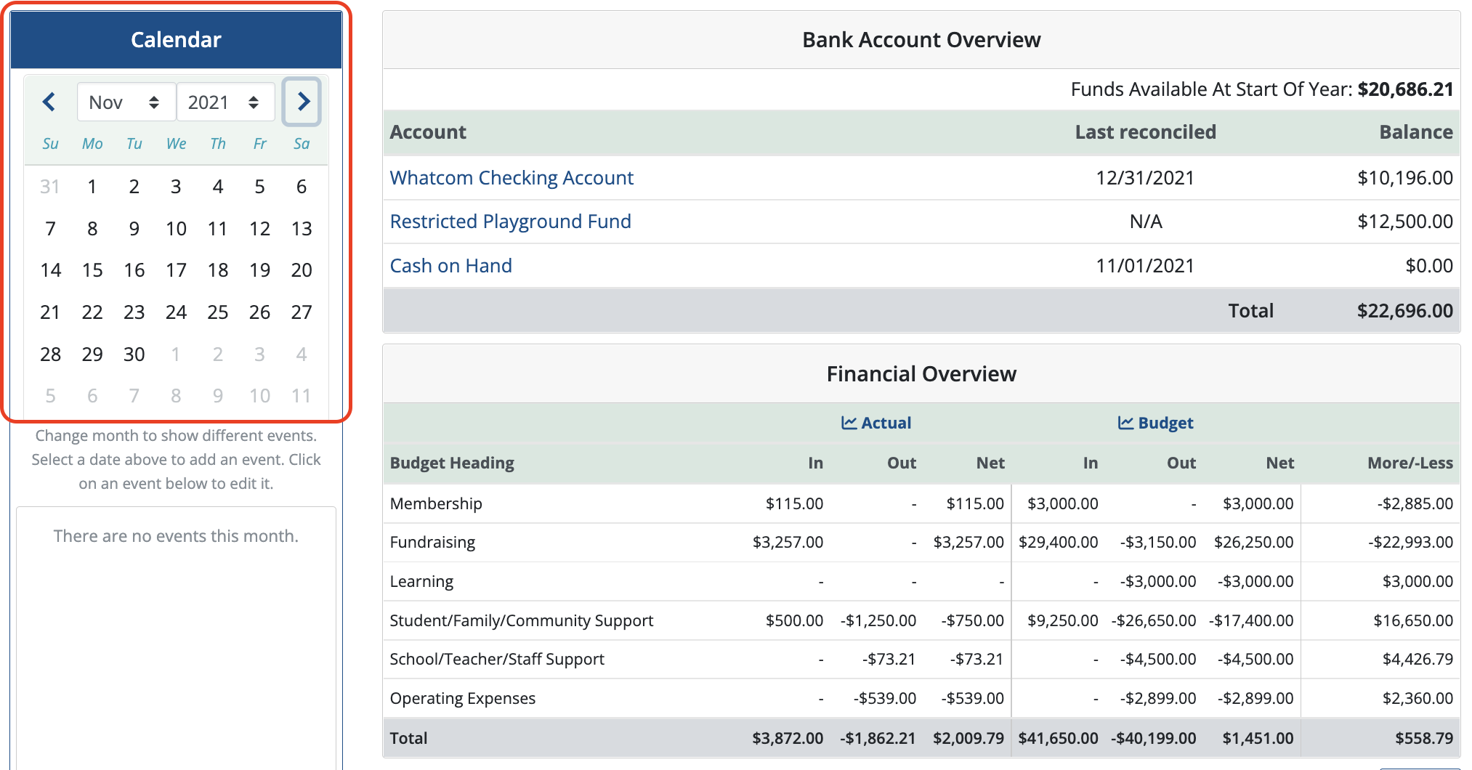Click the Bank Account Overview title
Screen dimensions: 1472x770
(x=921, y=39)
